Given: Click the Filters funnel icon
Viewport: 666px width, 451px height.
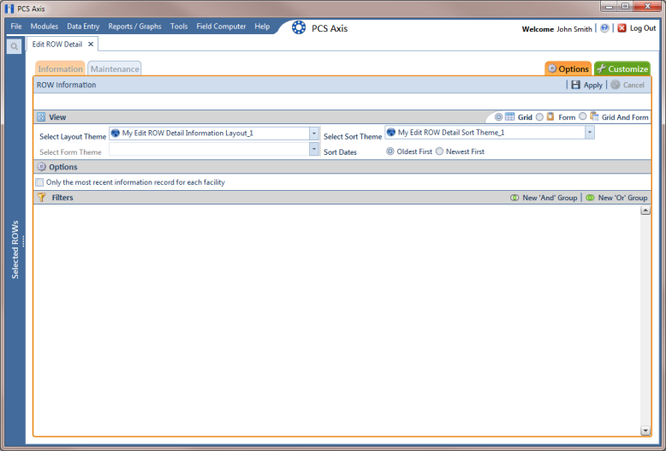Looking at the screenshot, I should pos(42,197).
